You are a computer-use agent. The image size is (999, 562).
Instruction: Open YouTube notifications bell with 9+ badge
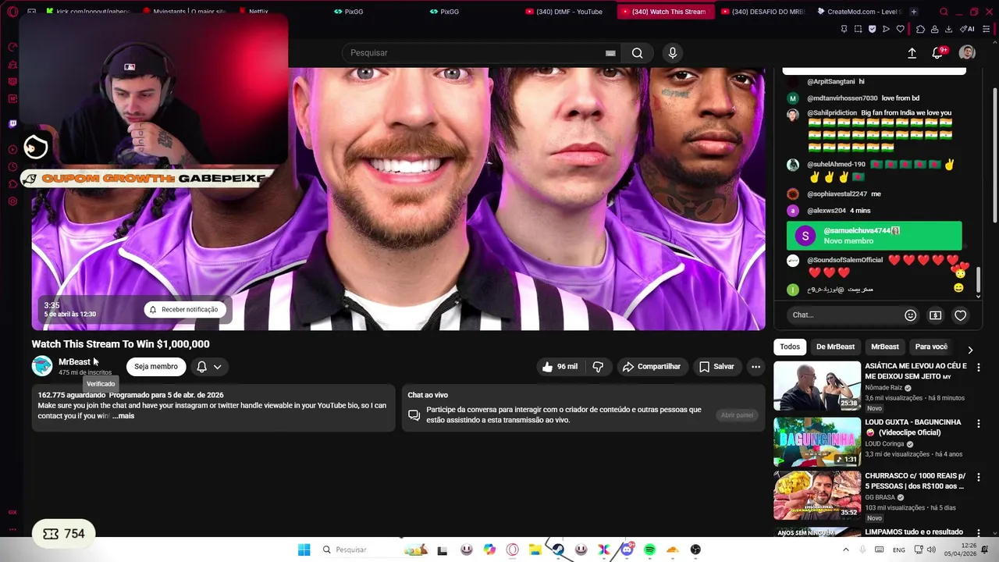(x=938, y=52)
